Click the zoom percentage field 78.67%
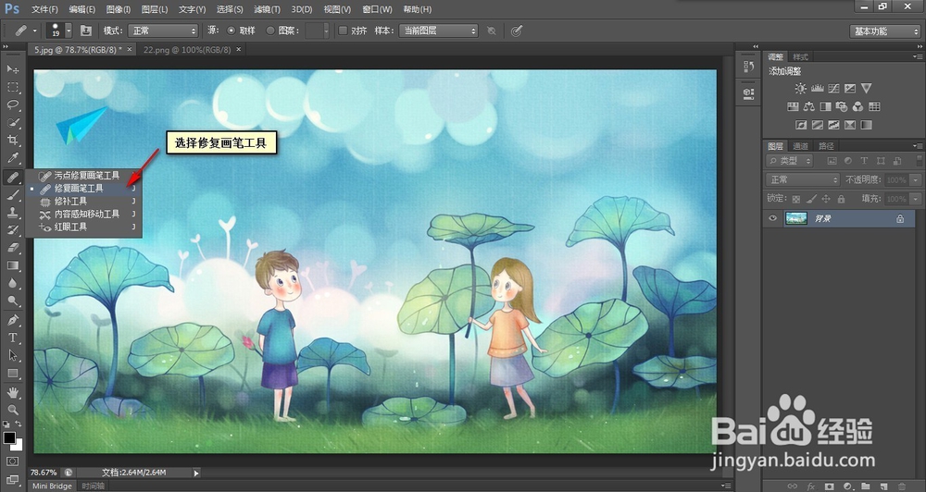 (x=44, y=473)
